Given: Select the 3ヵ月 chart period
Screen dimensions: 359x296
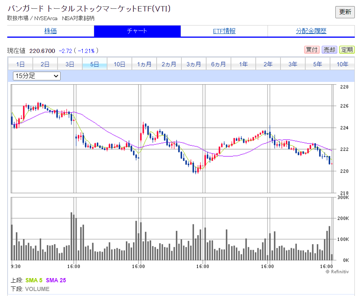Looking at the screenshot, I should coord(194,64).
